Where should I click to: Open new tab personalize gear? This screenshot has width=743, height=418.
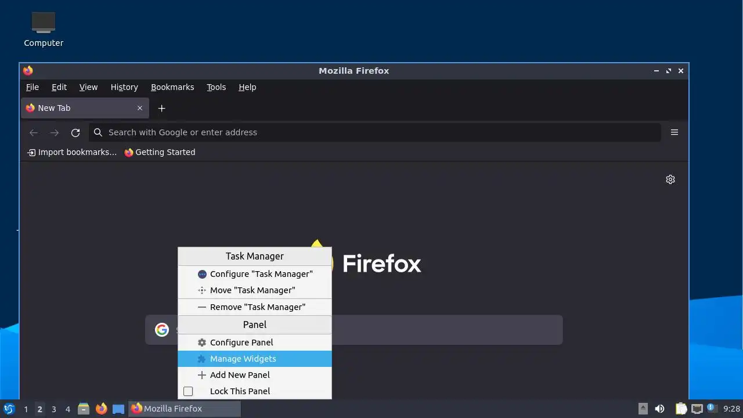click(x=670, y=179)
